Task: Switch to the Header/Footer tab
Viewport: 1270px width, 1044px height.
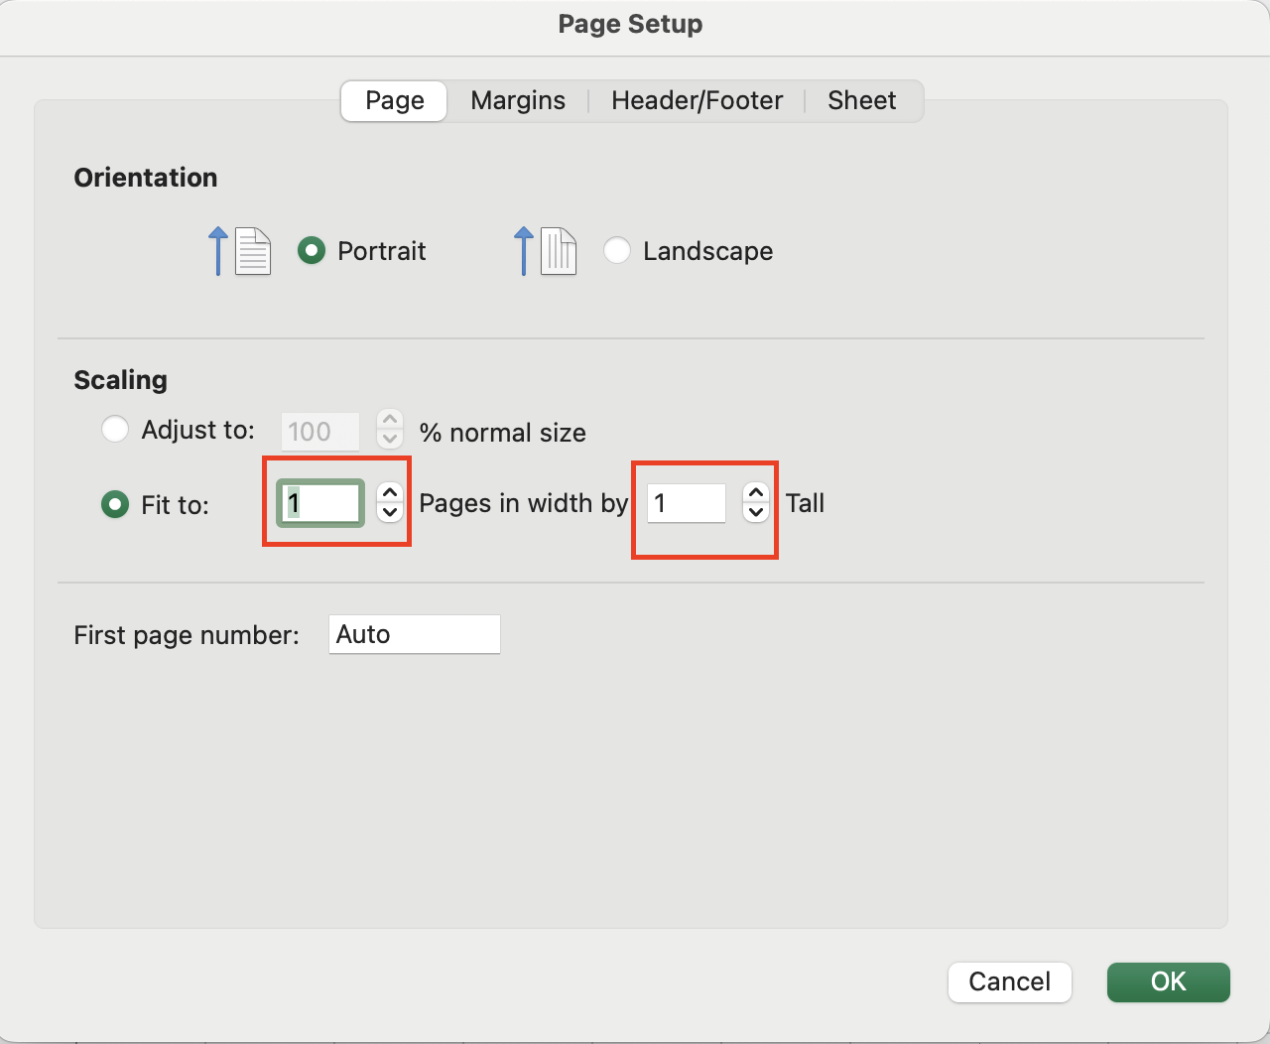Action: click(696, 100)
